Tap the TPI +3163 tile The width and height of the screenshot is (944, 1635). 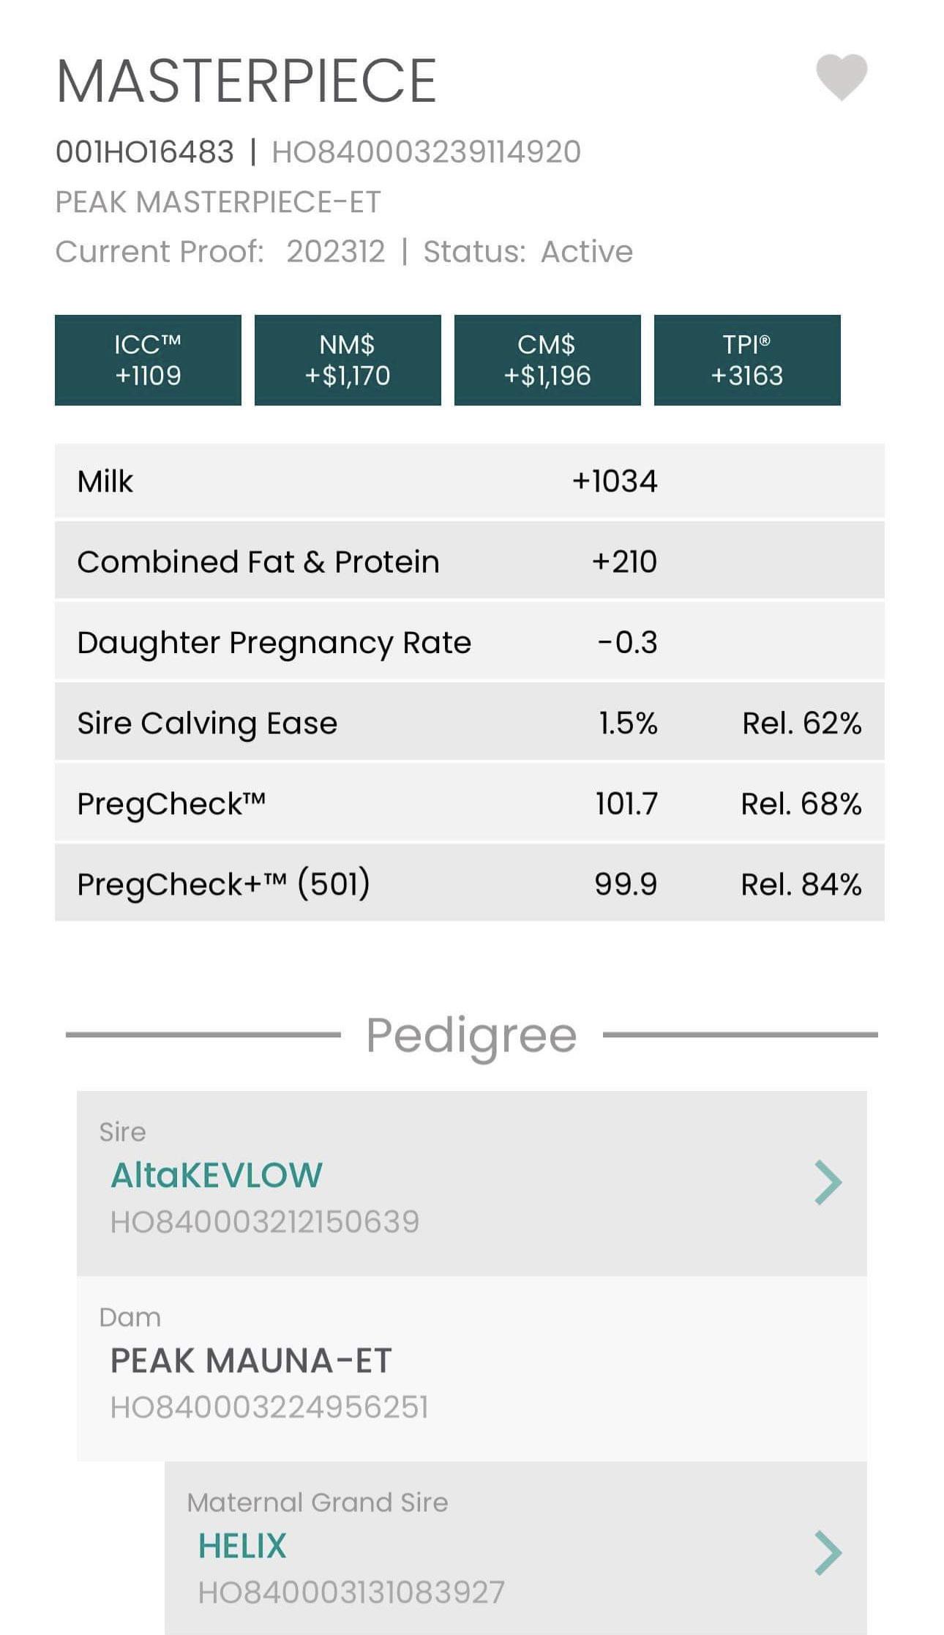pyautogui.click(x=747, y=360)
